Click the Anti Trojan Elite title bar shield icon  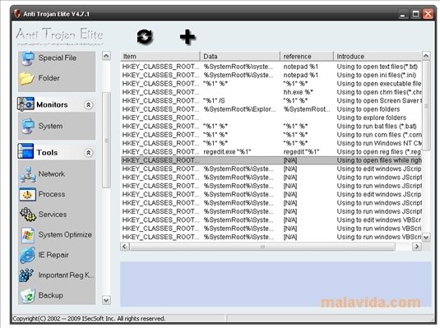point(17,13)
